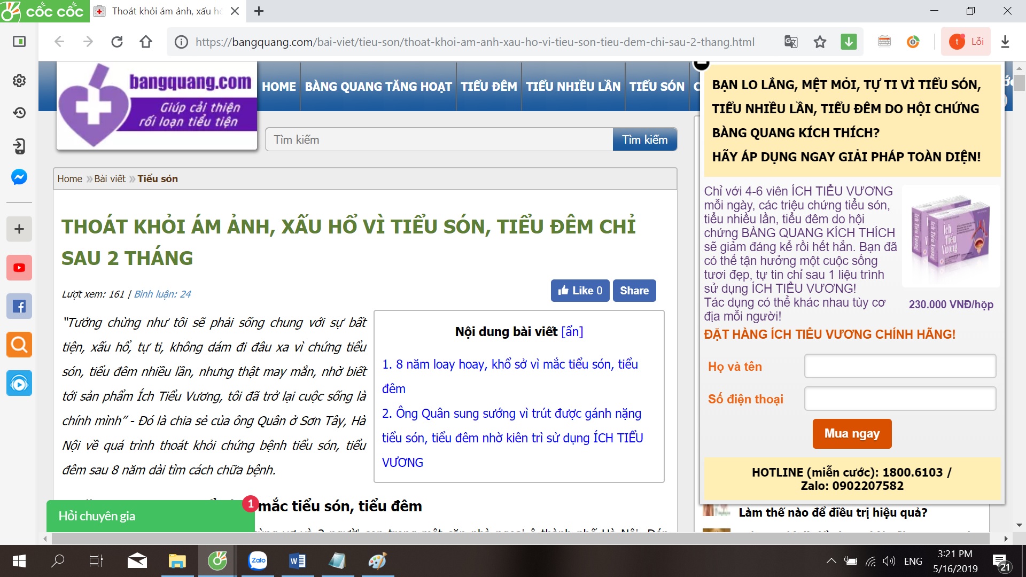Hide table of contents via [ẩn] link
This screenshot has width=1026, height=577.
point(572,332)
